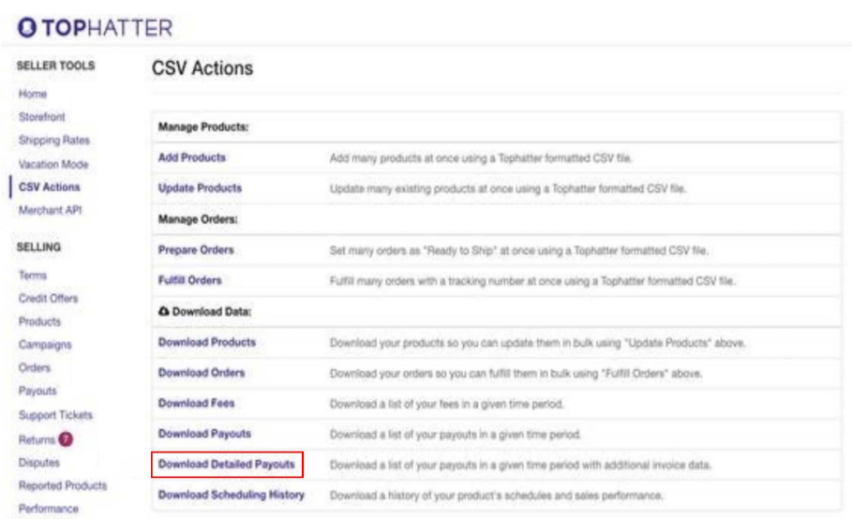852x519 pixels.
Task: Go to Storefront page
Action: point(42,117)
